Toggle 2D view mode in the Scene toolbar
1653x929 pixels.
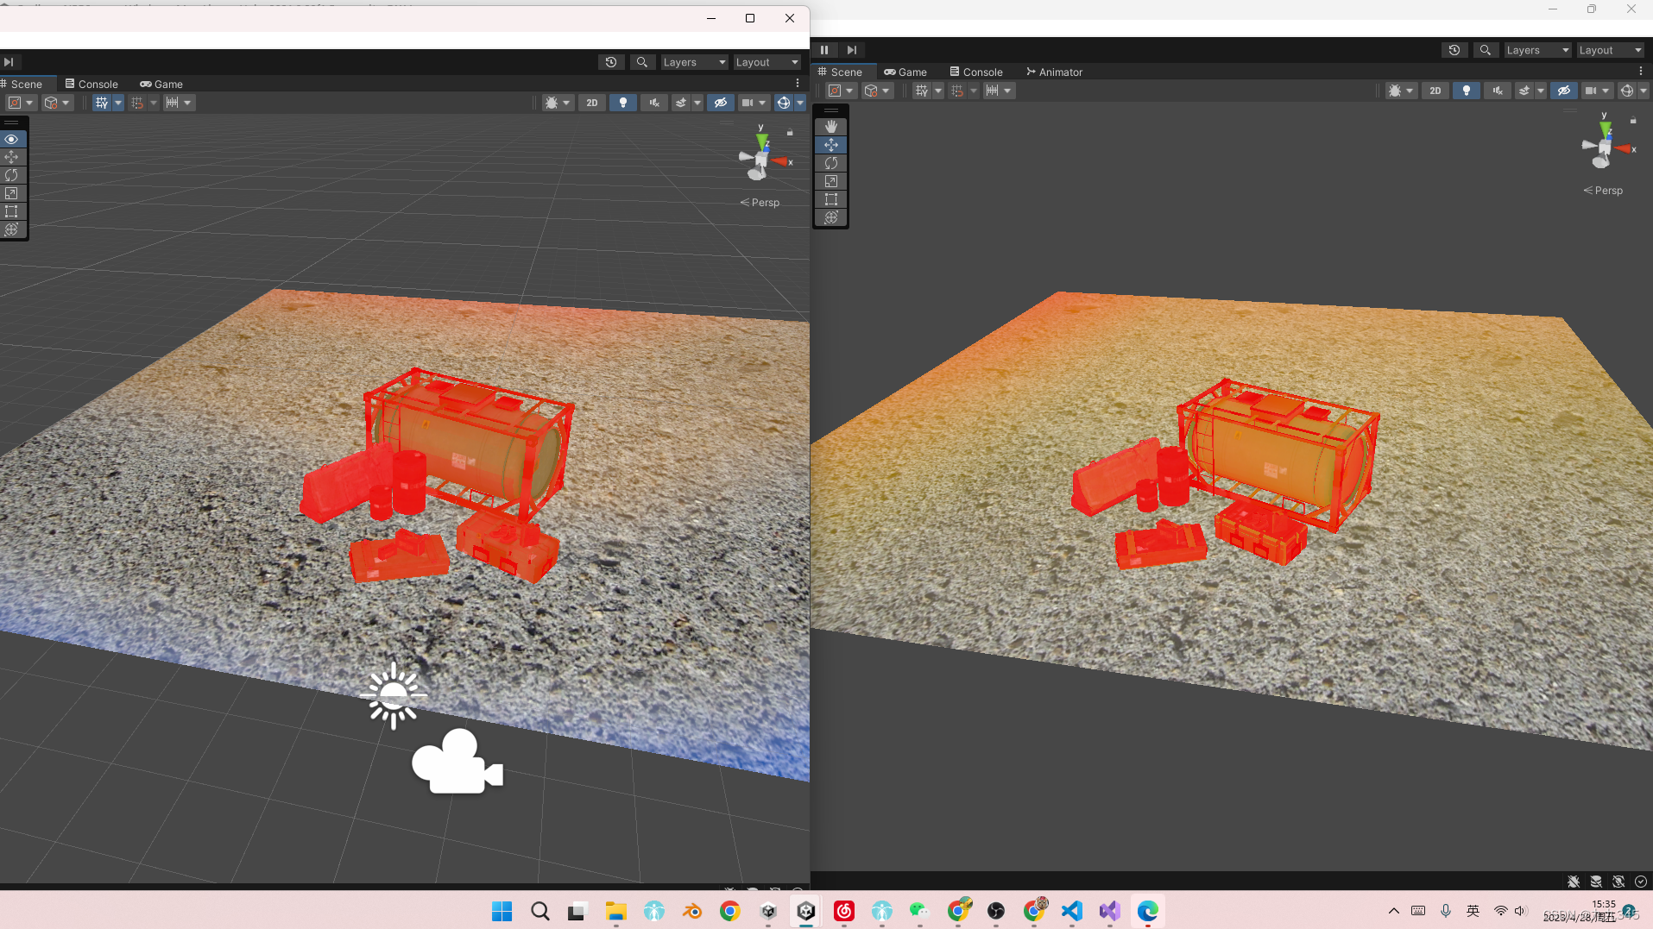[1435, 90]
